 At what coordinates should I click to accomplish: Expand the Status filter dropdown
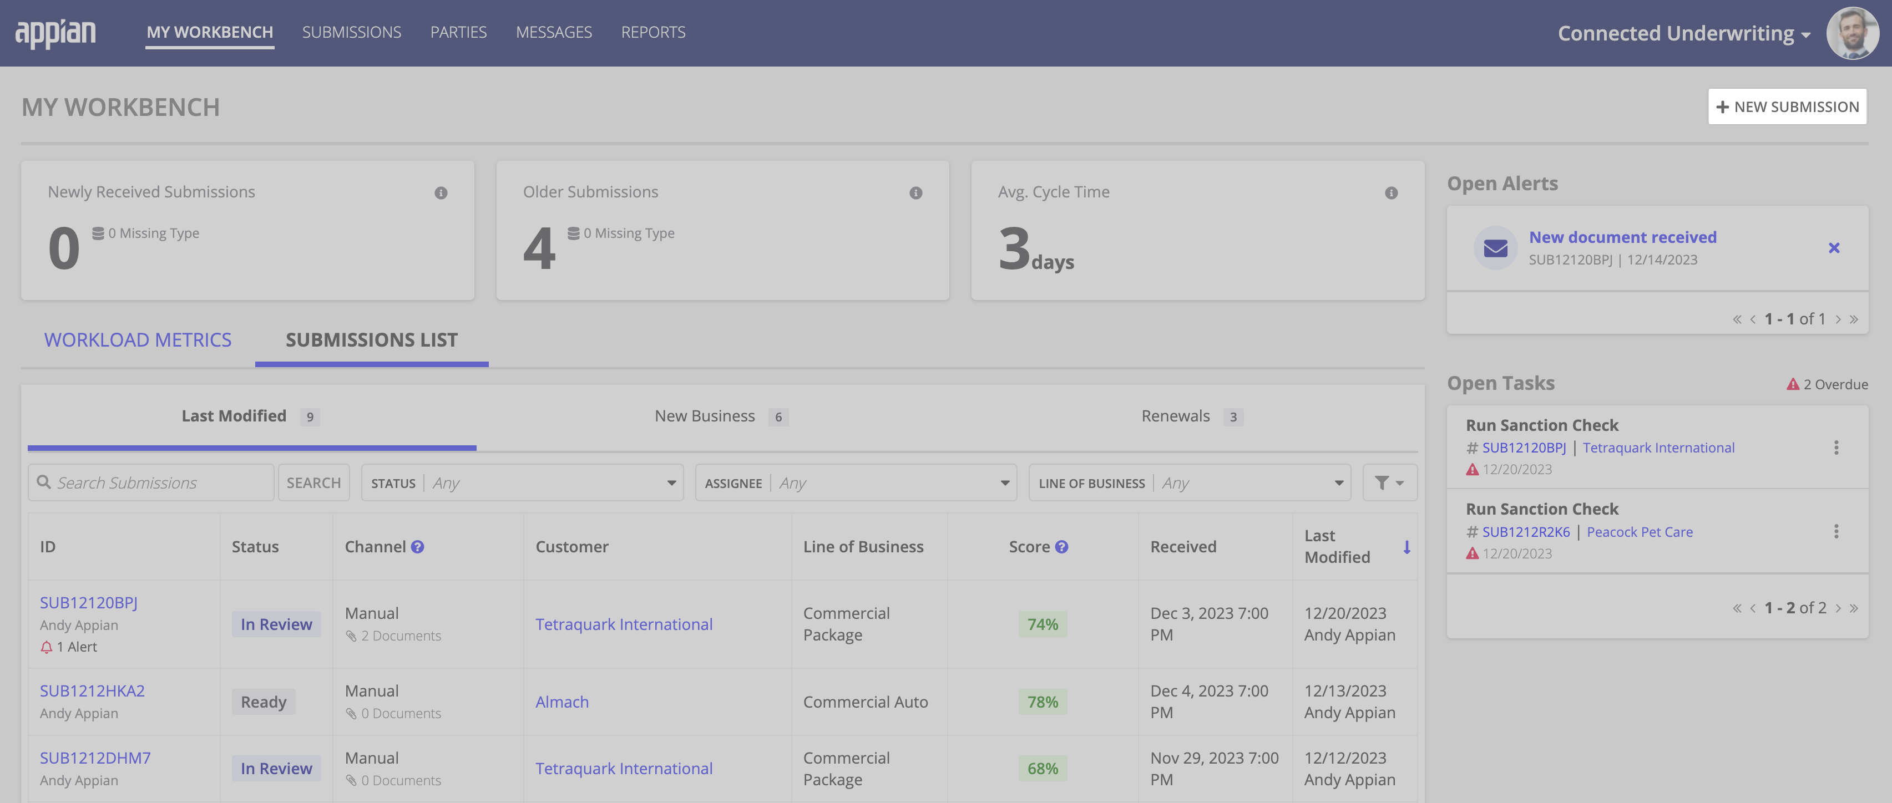tap(522, 483)
